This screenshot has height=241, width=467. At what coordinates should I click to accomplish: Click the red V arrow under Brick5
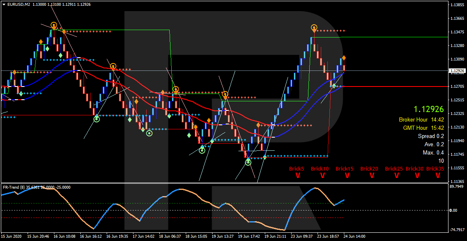[x=297, y=175]
